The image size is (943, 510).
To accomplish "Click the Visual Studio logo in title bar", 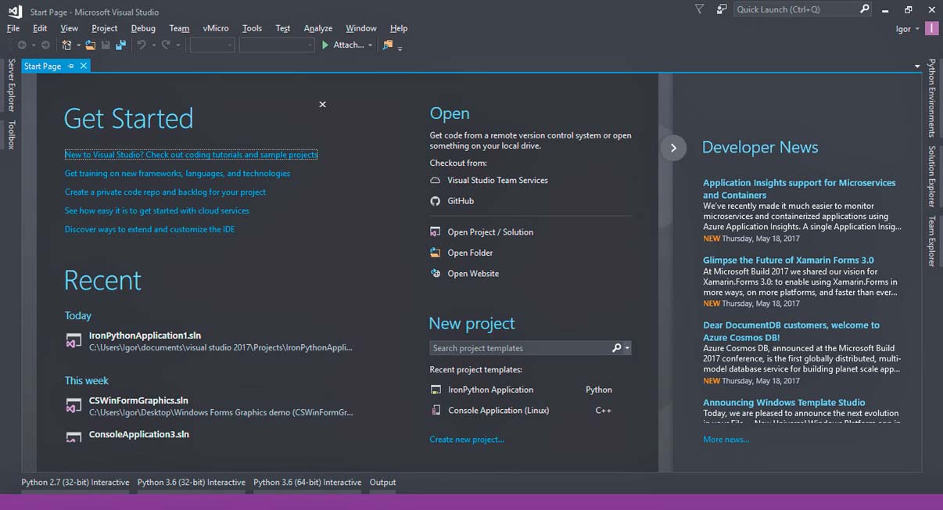I will (14, 11).
